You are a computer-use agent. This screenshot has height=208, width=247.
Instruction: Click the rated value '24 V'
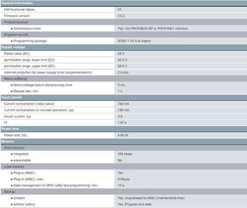[121, 54]
